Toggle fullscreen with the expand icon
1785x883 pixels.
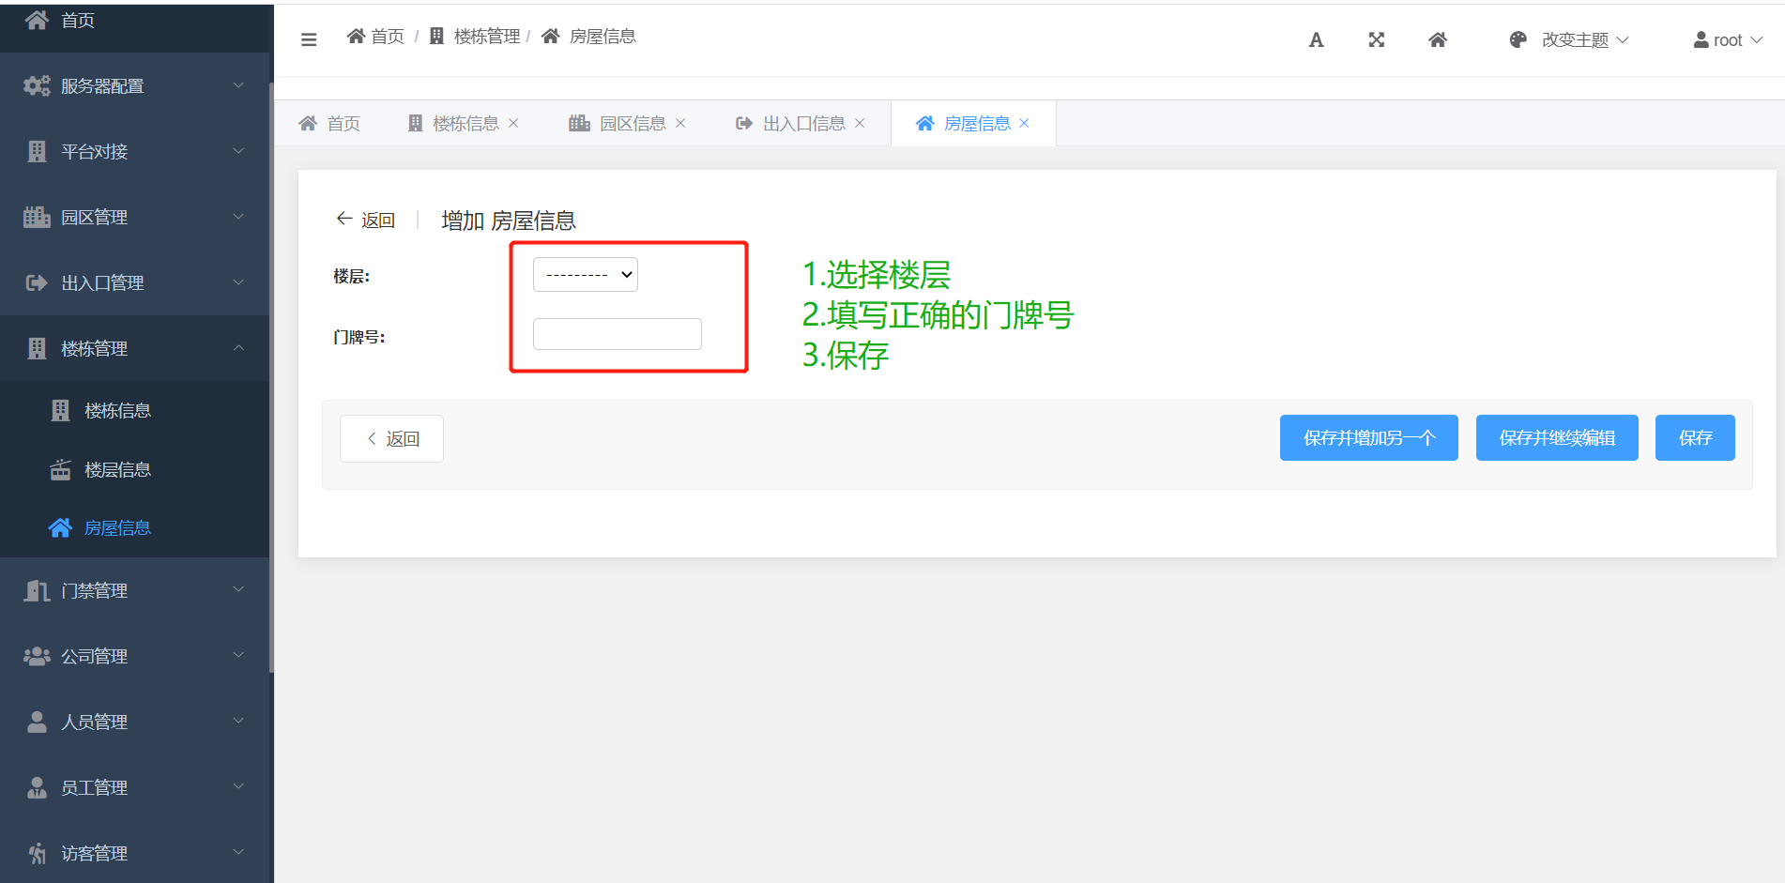1376,39
